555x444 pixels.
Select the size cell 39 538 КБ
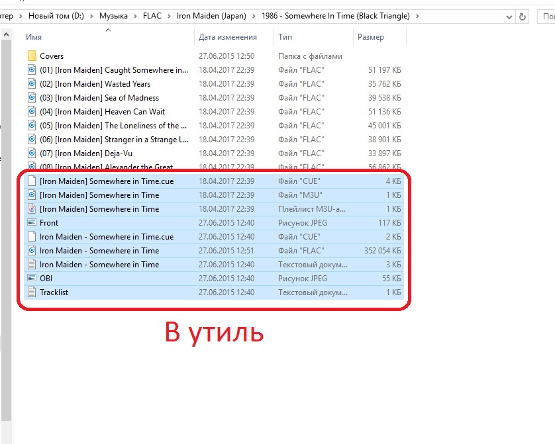(384, 97)
